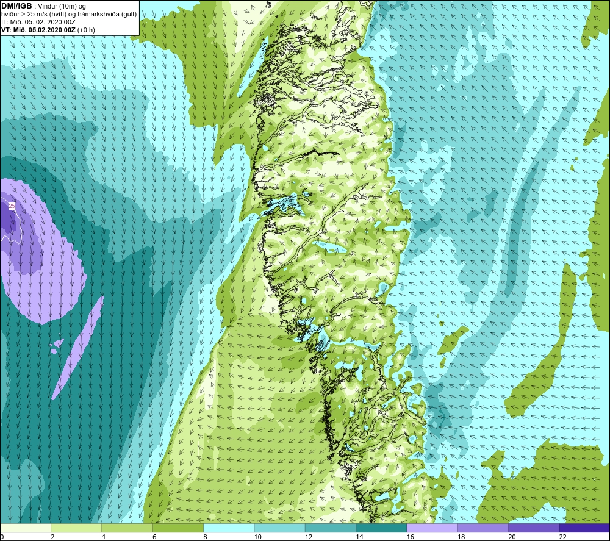Click the scale label 16
610x541 pixels.
pyautogui.click(x=411, y=537)
